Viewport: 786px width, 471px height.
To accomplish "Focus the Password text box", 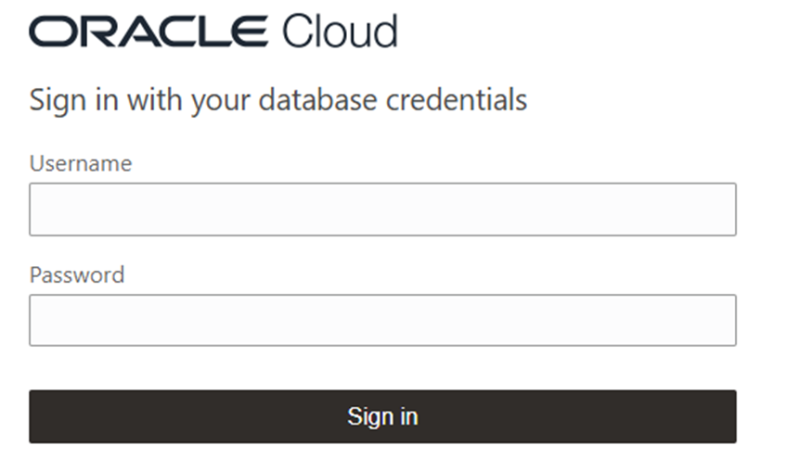I will [x=382, y=321].
